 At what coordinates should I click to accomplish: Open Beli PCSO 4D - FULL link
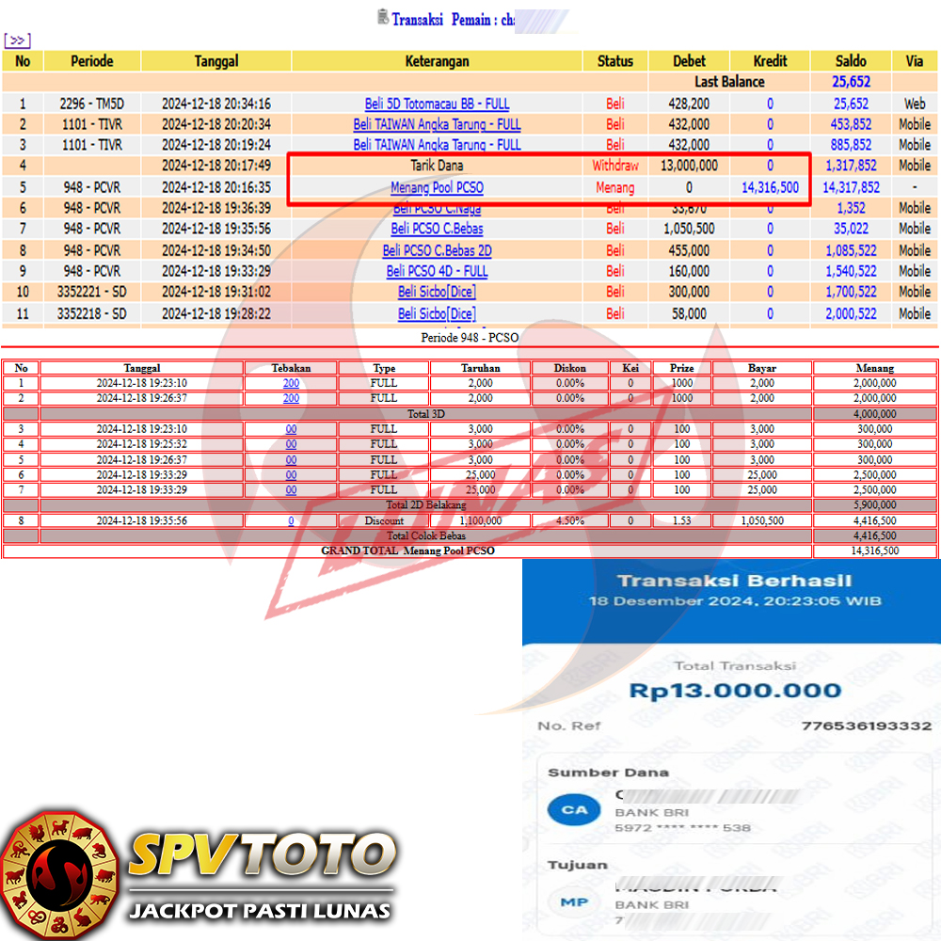(437, 271)
